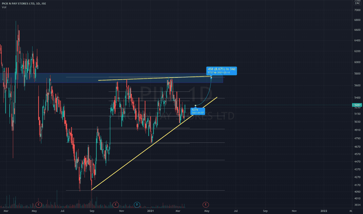
Task: Click the 3934 price axis label
Action: point(357,205)
